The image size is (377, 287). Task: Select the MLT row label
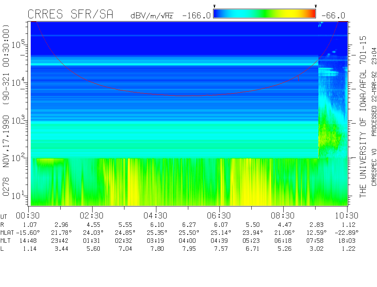6,241
